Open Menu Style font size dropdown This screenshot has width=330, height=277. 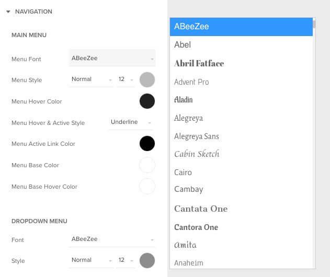pos(126,79)
